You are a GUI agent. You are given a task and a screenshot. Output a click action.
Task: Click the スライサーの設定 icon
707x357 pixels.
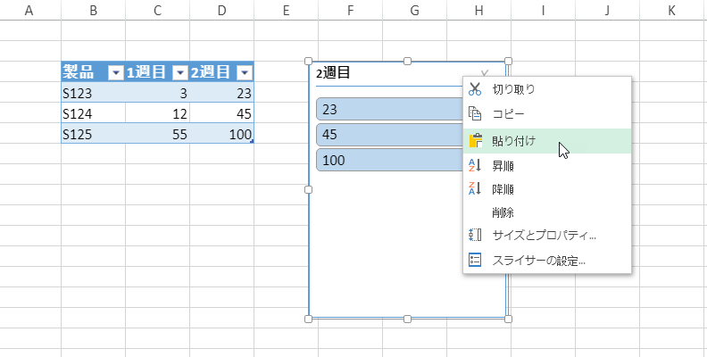(475, 261)
